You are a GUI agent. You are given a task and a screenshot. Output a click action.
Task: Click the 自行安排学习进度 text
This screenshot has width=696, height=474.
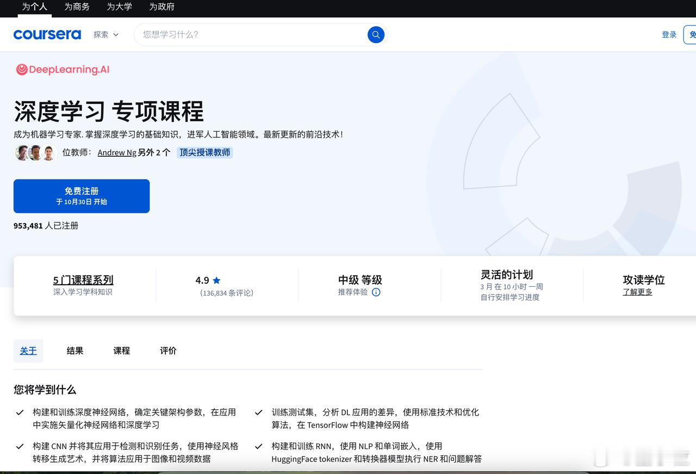pos(510,297)
